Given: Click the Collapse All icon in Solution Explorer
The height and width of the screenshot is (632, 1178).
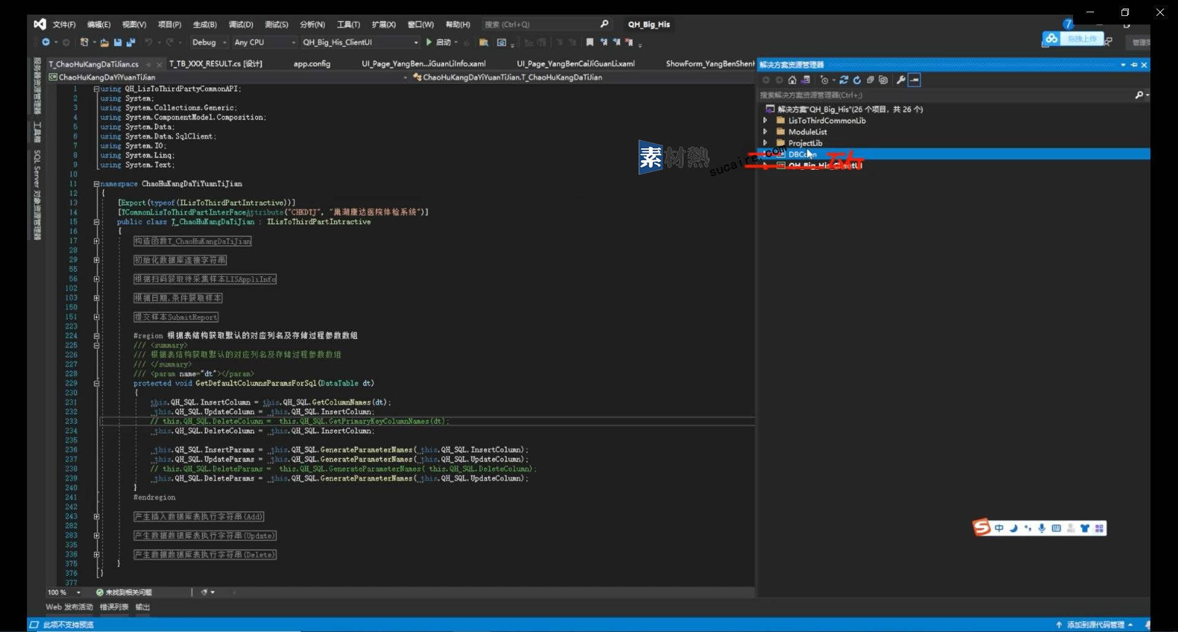Looking at the screenshot, I should [x=870, y=80].
